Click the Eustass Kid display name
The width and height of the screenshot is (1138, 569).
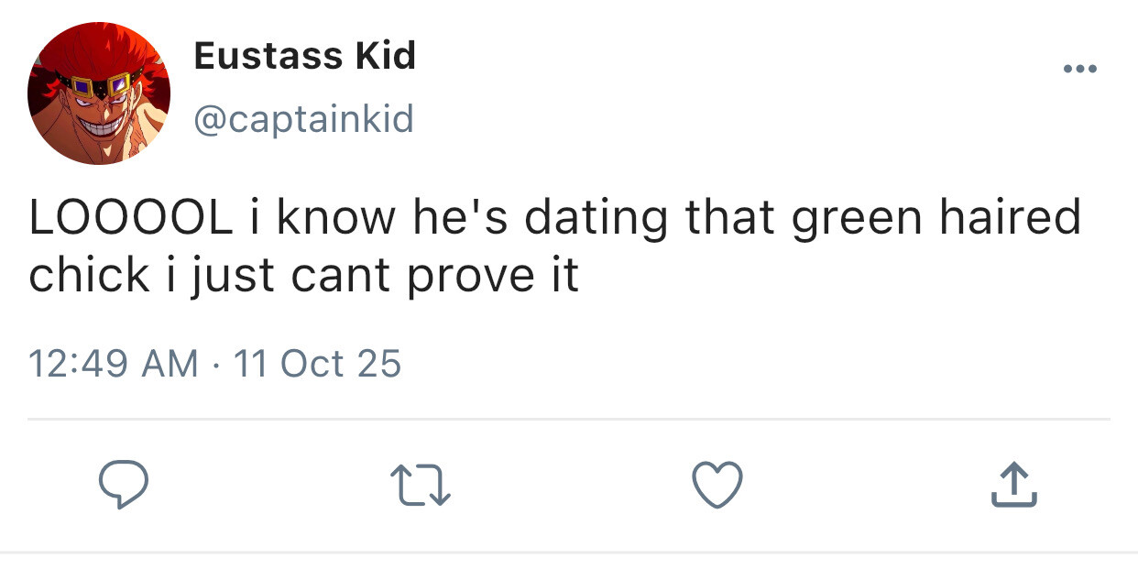[304, 57]
